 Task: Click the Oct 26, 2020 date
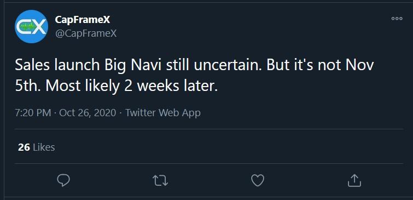pyautogui.click(x=88, y=113)
